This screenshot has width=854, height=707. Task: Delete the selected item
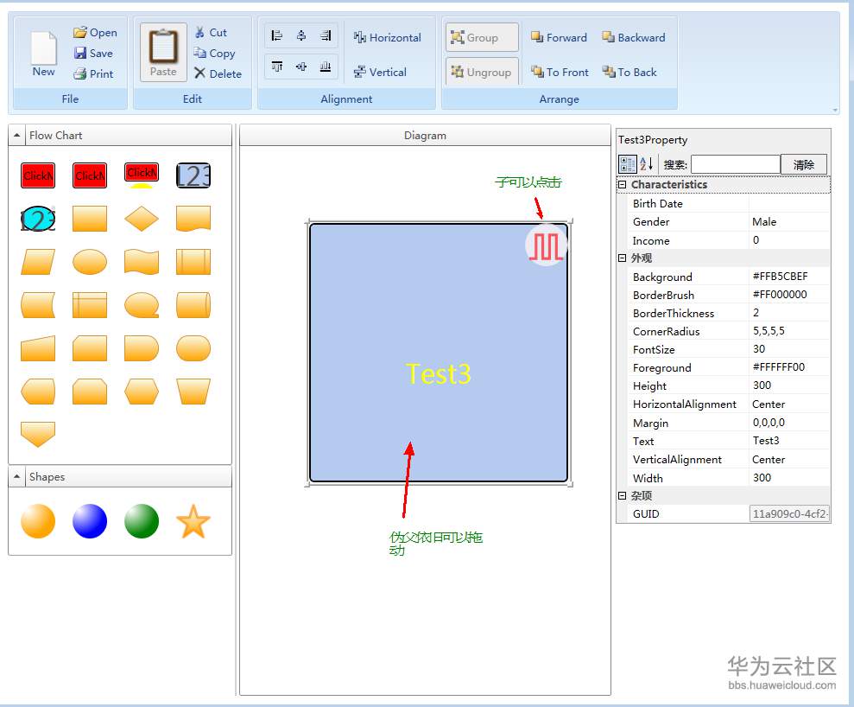pyautogui.click(x=218, y=73)
